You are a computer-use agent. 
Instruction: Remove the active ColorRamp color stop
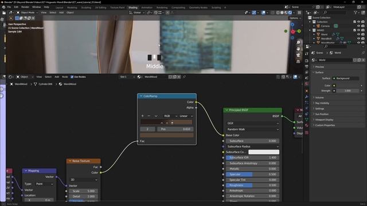point(149,116)
